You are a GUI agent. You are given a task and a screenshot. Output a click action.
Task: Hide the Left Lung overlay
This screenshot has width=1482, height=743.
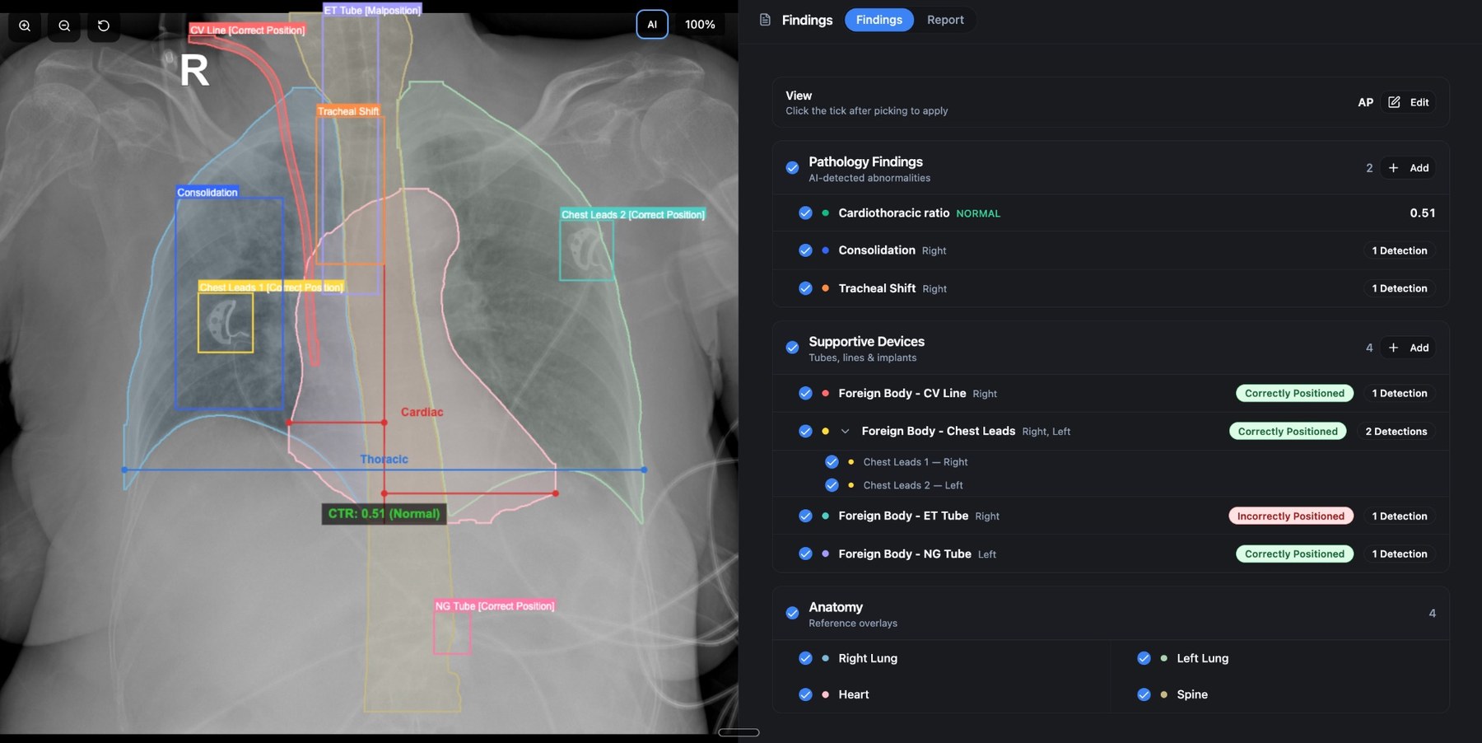coord(1144,658)
